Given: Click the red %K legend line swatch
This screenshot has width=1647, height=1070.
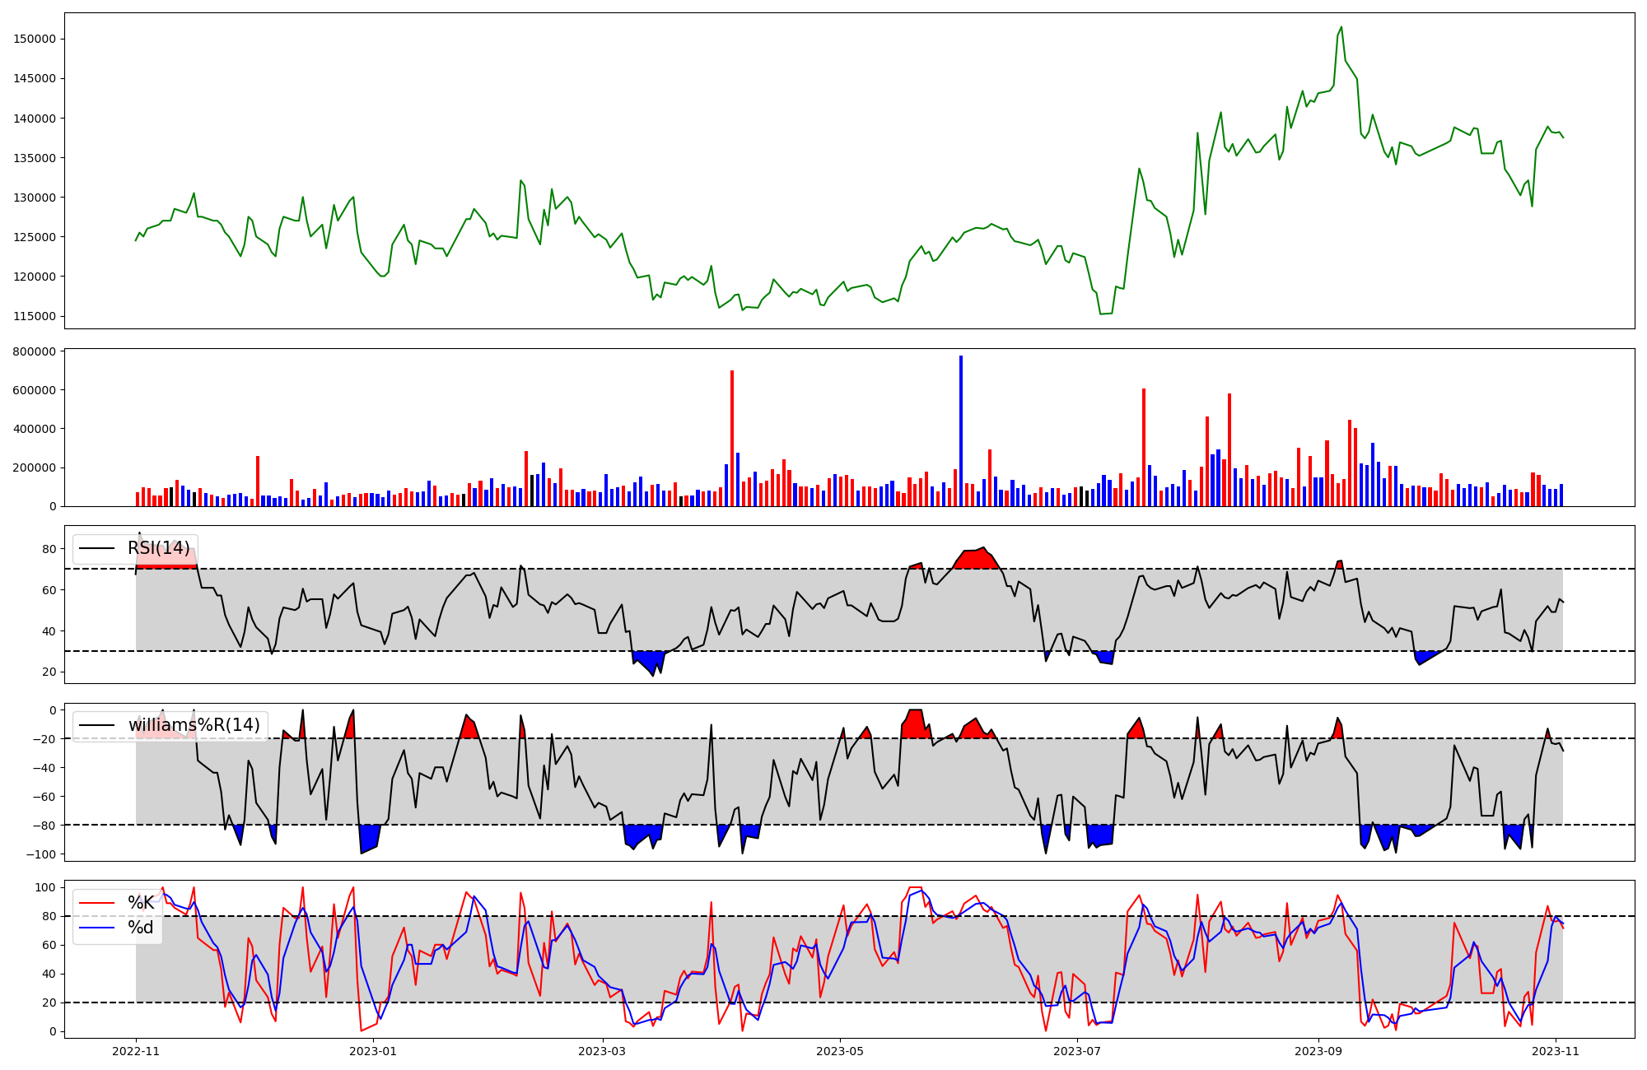Looking at the screenshot, I should point(96,903).
